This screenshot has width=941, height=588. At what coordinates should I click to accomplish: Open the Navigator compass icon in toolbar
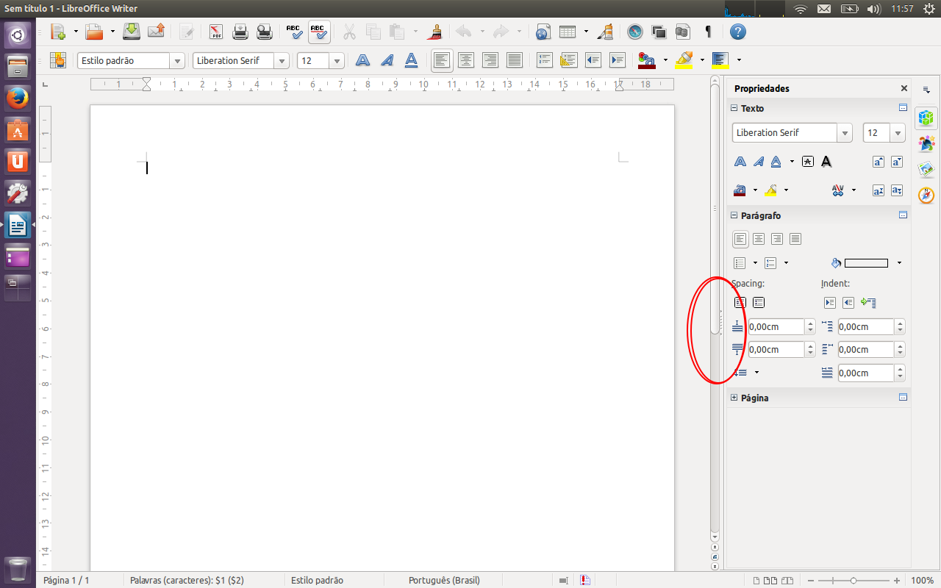pyautogui.click(x=635, y=32)
